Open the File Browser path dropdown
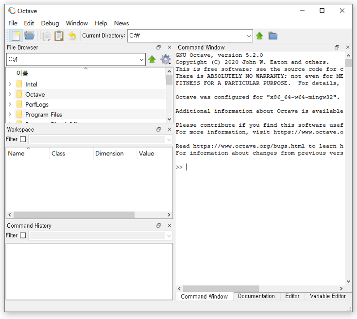The height and width of the screenshot is (319, 357). pyautogui.click(x=141, y=60)
